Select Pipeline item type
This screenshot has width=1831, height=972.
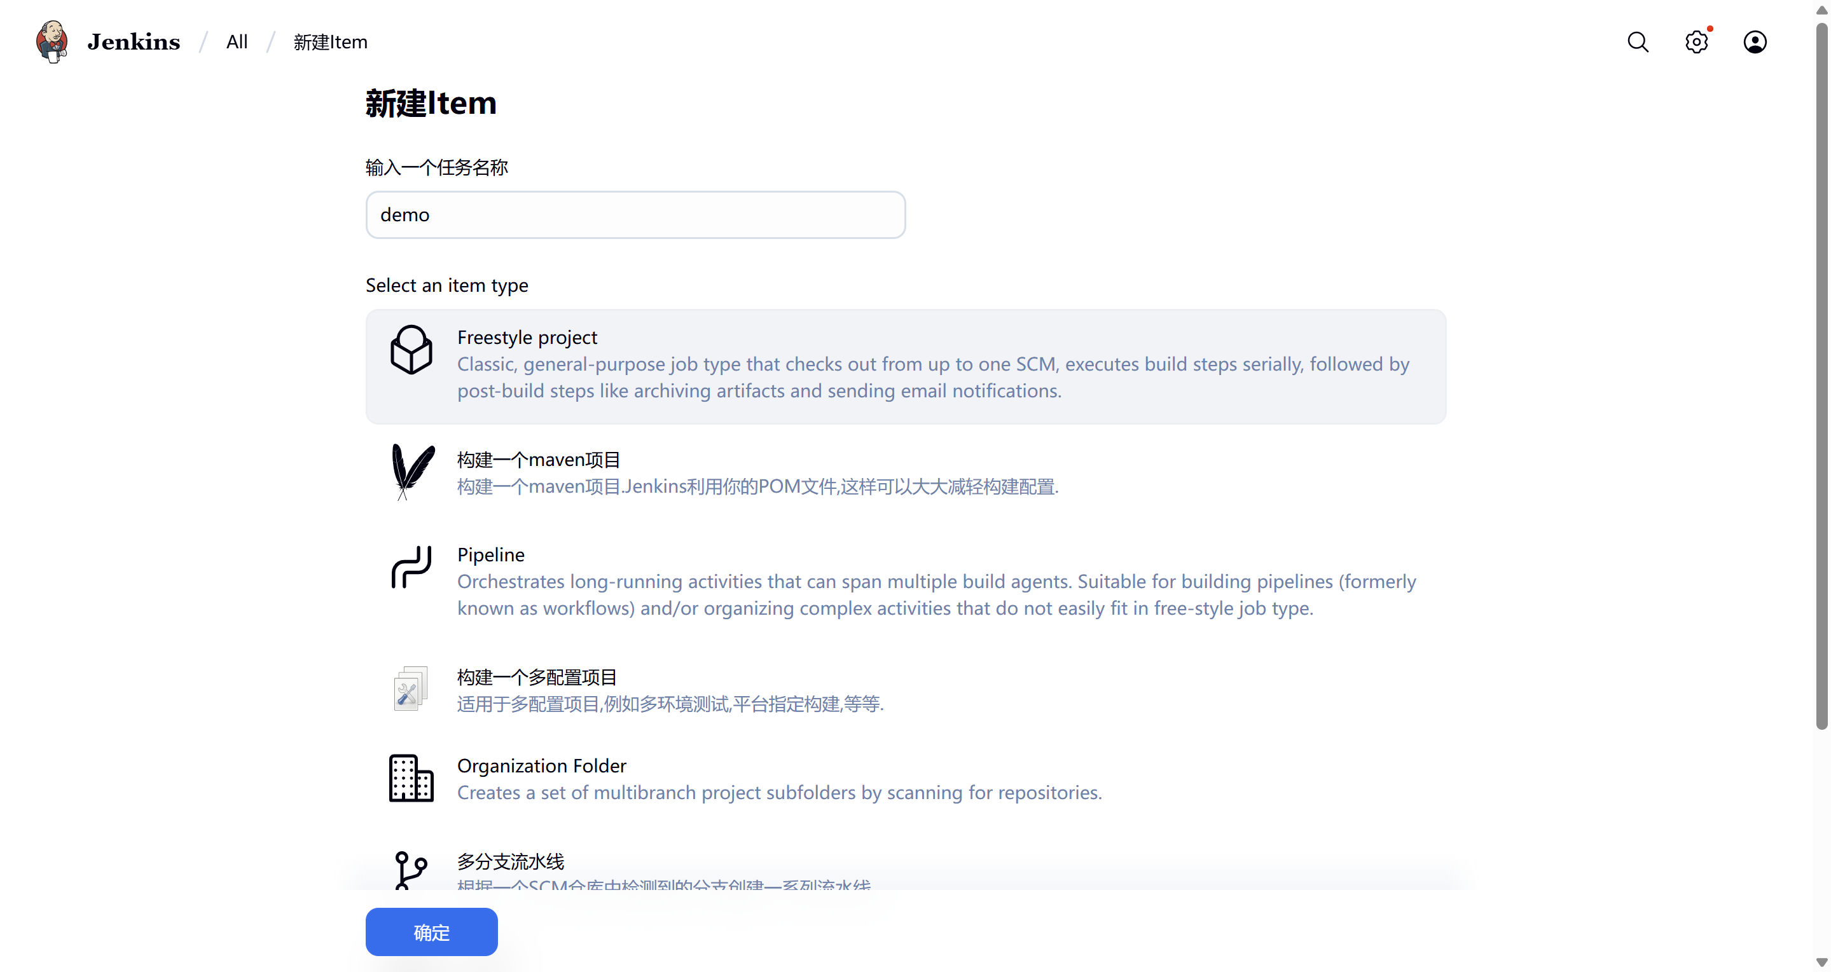click(490, 555)
